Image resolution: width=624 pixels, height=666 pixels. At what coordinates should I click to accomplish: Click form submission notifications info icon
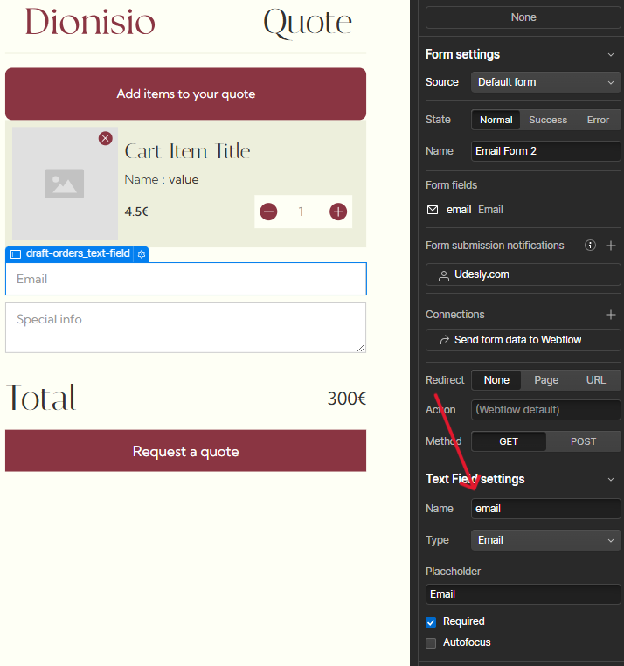(x=590, y=246)
